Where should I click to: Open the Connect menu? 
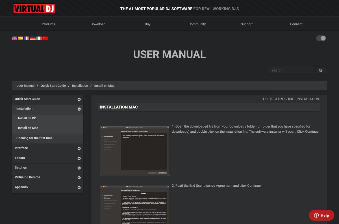coord(296,24)
